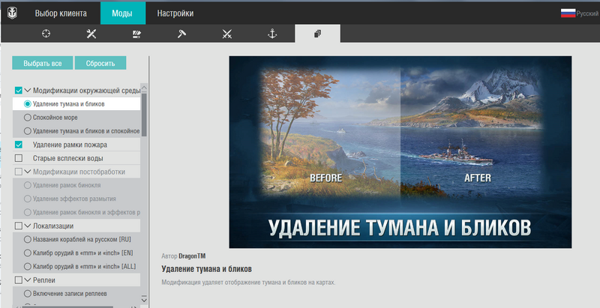Screen dimensions: 600x308
Task: Select Спокойное море radio option
Action: tap(28, 118)
